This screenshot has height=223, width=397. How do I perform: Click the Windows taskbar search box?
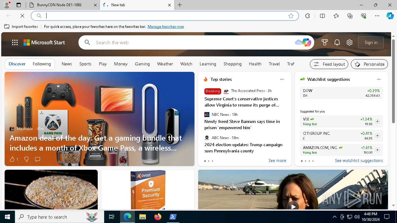pos(60,217)
